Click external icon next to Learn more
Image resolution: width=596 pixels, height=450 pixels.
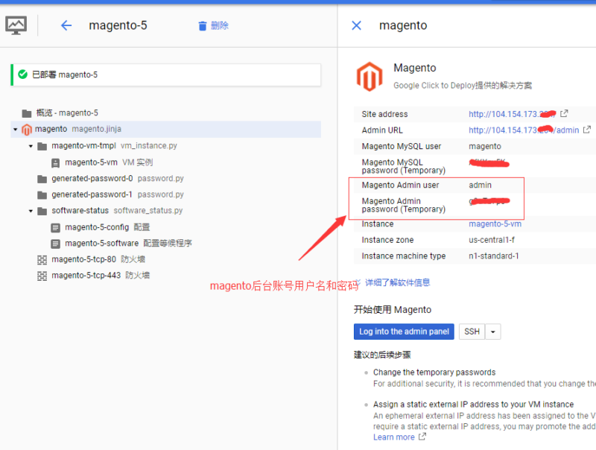click(x=422, y=437)
